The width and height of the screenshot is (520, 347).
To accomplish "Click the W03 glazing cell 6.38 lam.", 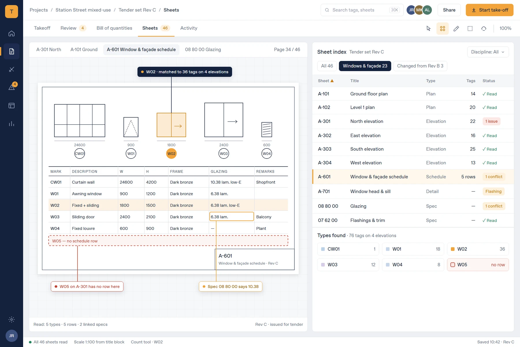I will point(231,217).
